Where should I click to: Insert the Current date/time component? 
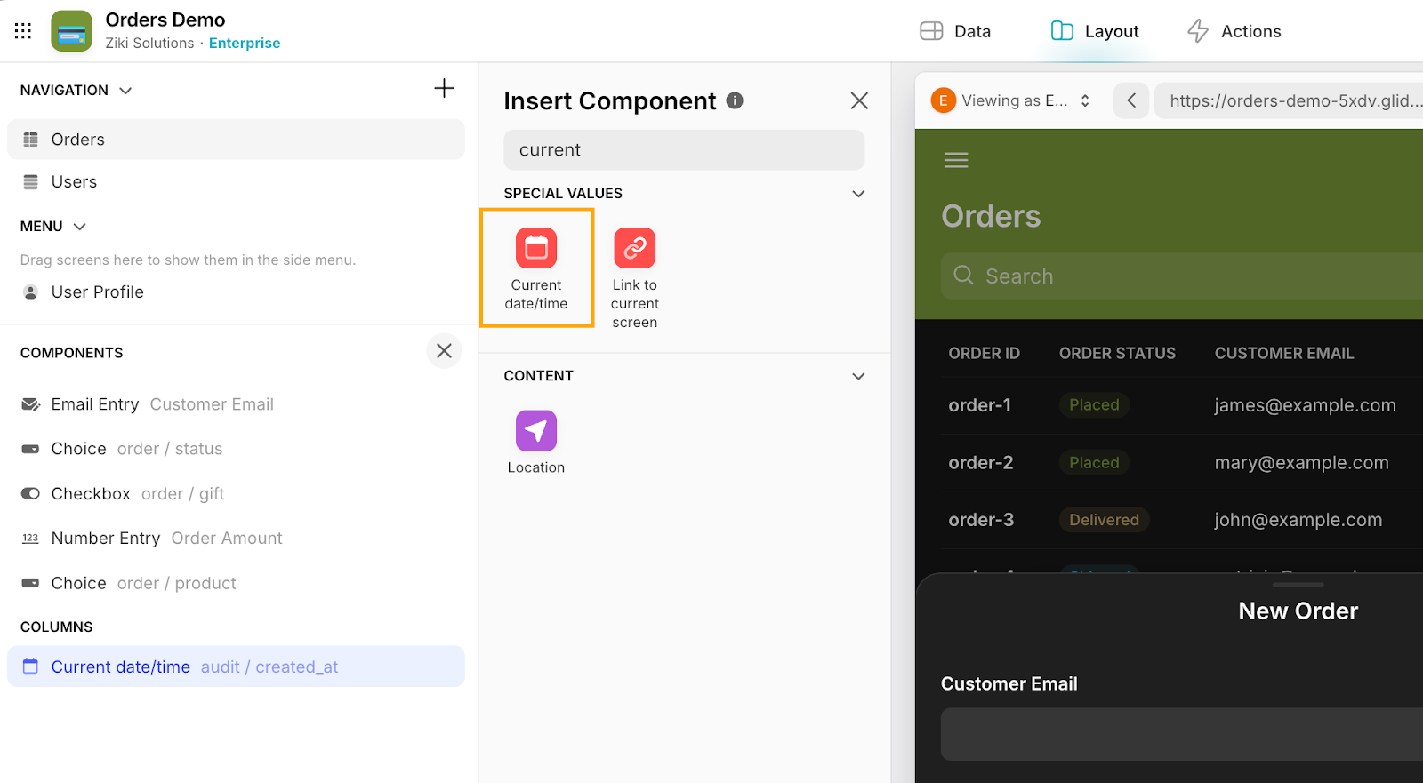click(x=536, y=268)
